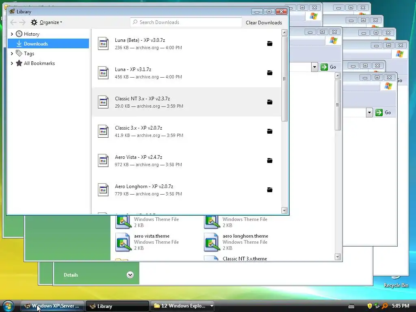This screenshot has height=312, width=416.
Task: Open the Windows Start orb
Action: coord(8,306)
